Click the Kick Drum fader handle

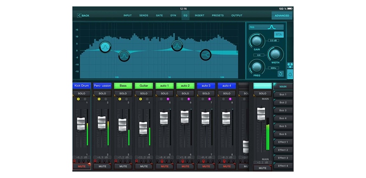point(81,124)
